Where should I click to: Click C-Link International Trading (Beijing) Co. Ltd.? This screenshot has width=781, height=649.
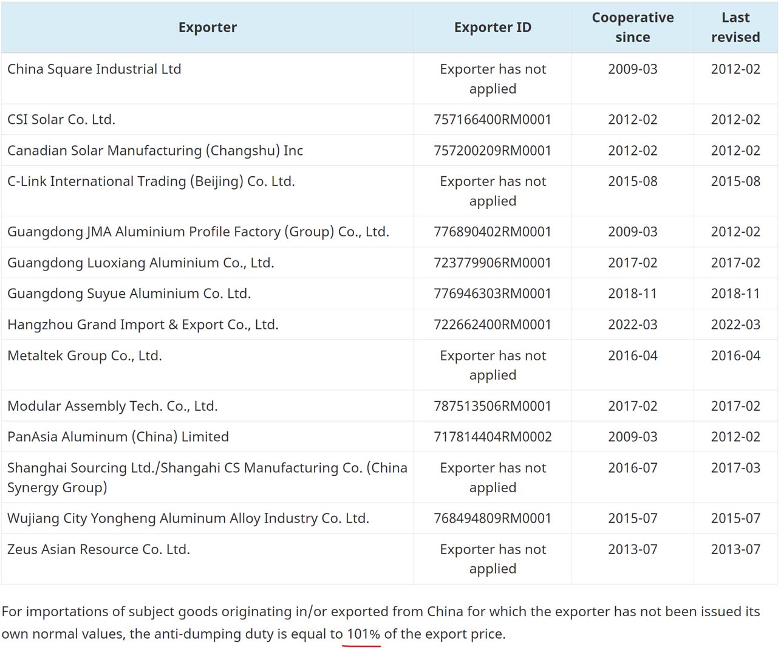(151, 182)
